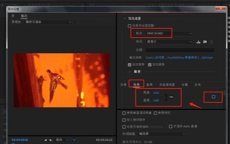The height and width of the screenshot is (144, 230).
Task: Collapse the 导出设置 section chevron
Action: pyautogui.click(x=125, y=19)
